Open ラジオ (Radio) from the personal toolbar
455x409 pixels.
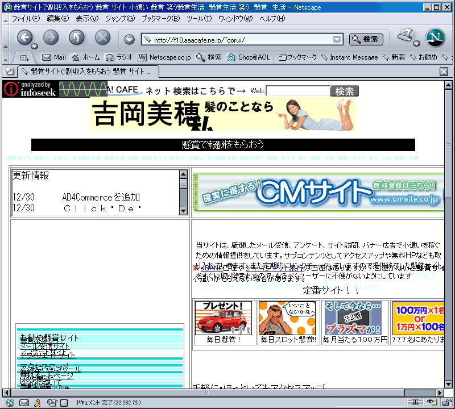tap(119, 57)
